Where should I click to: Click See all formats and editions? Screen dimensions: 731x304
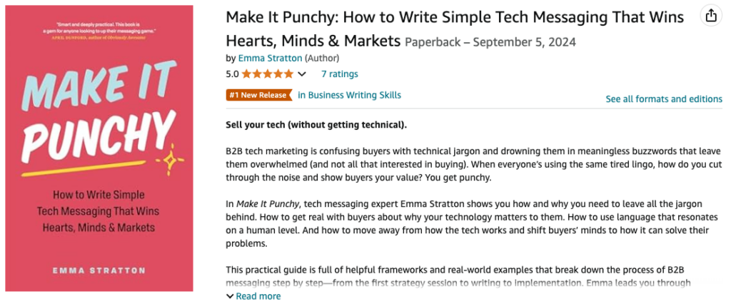click(664, 99)
